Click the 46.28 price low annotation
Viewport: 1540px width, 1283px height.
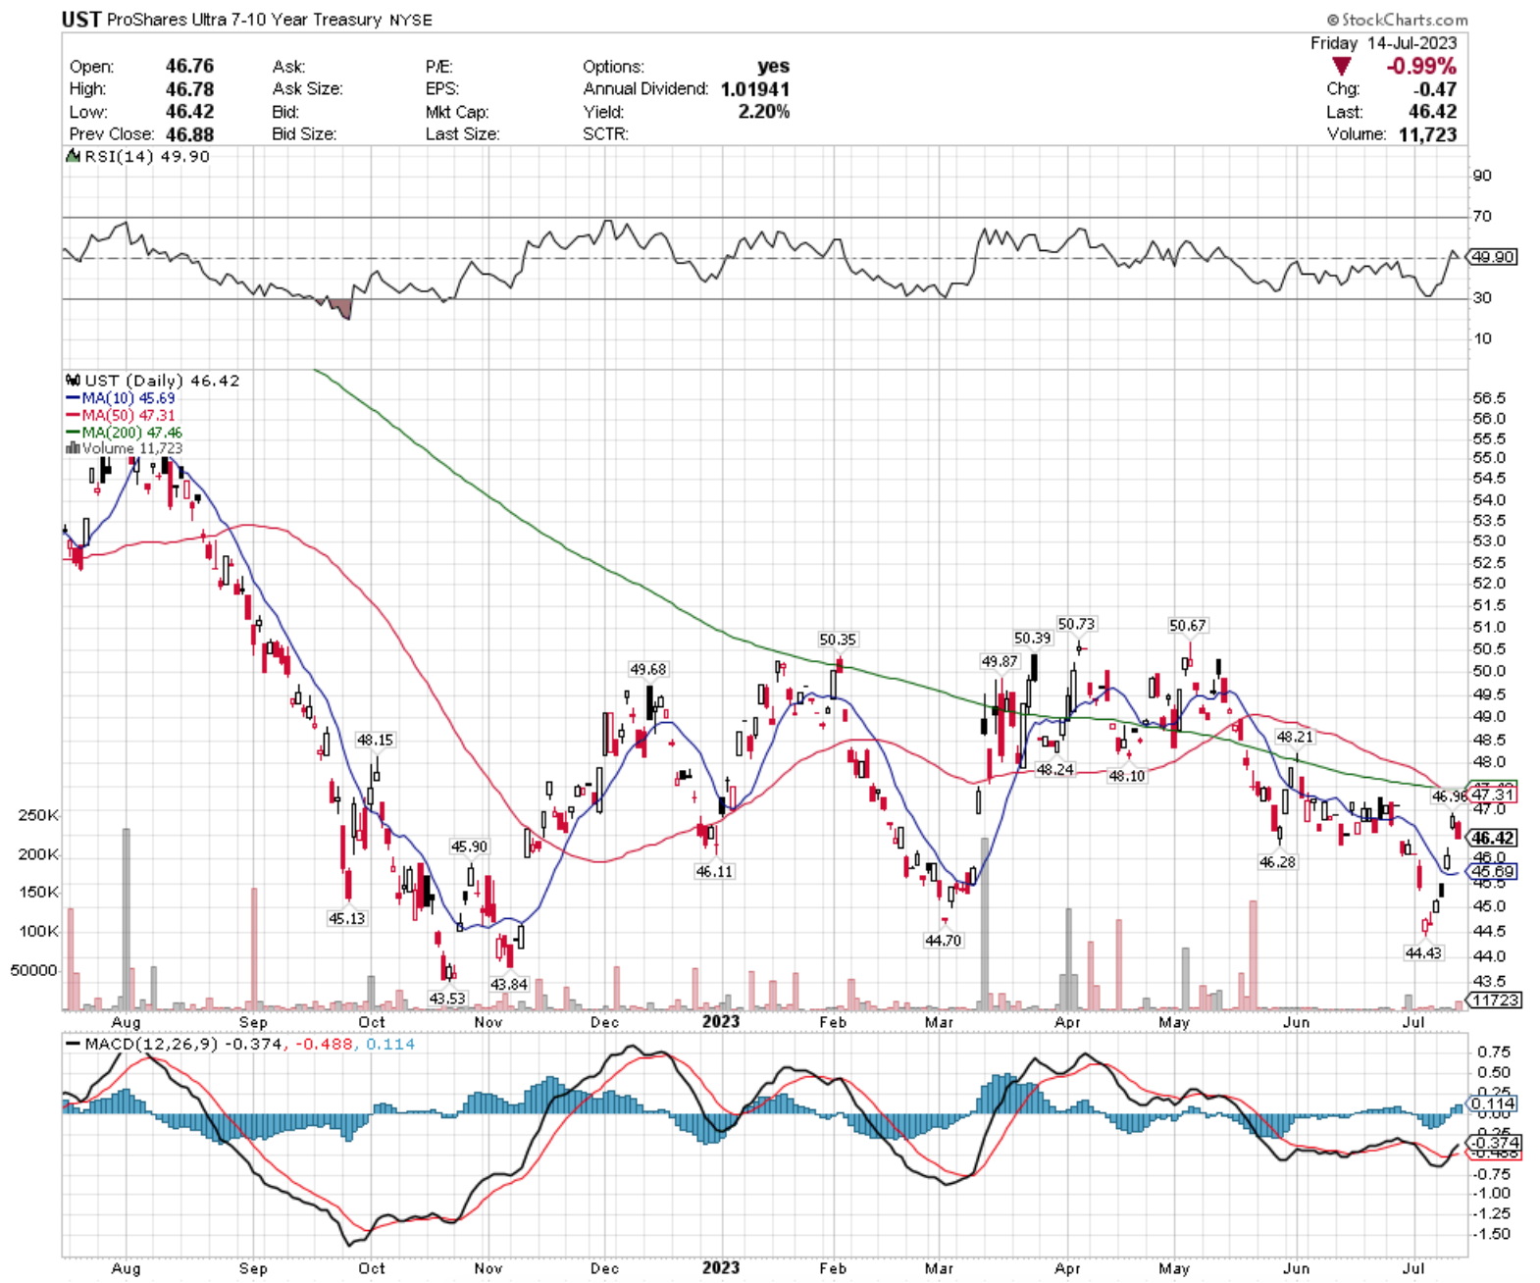[x=1277, y=861]
